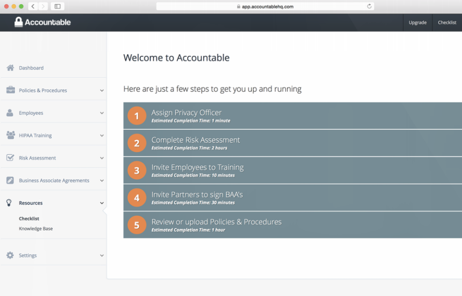Toggle the Safari sidebar button
Viewport: 462px width, 296px height.
pyautogui.click(x=57, y=6)
